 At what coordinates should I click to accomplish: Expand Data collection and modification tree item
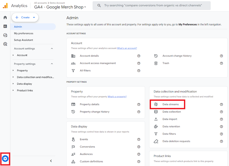pyautogui.click(x=13, y=77)
